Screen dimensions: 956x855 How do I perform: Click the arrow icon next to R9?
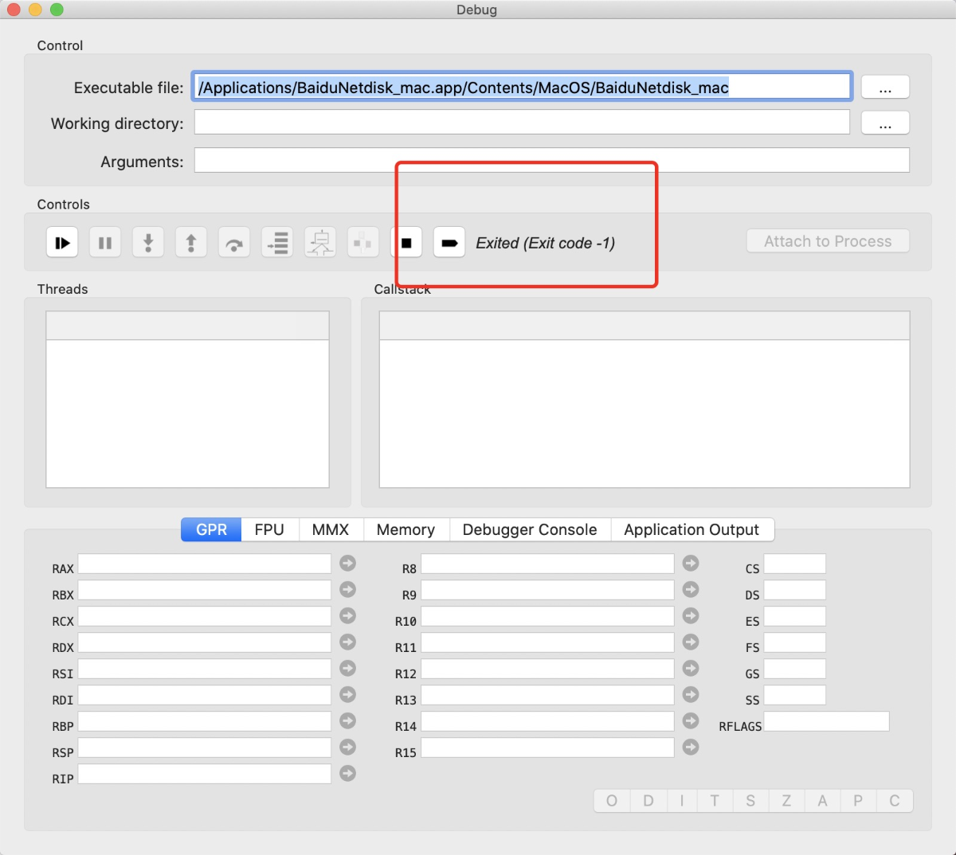coord(692,590)
